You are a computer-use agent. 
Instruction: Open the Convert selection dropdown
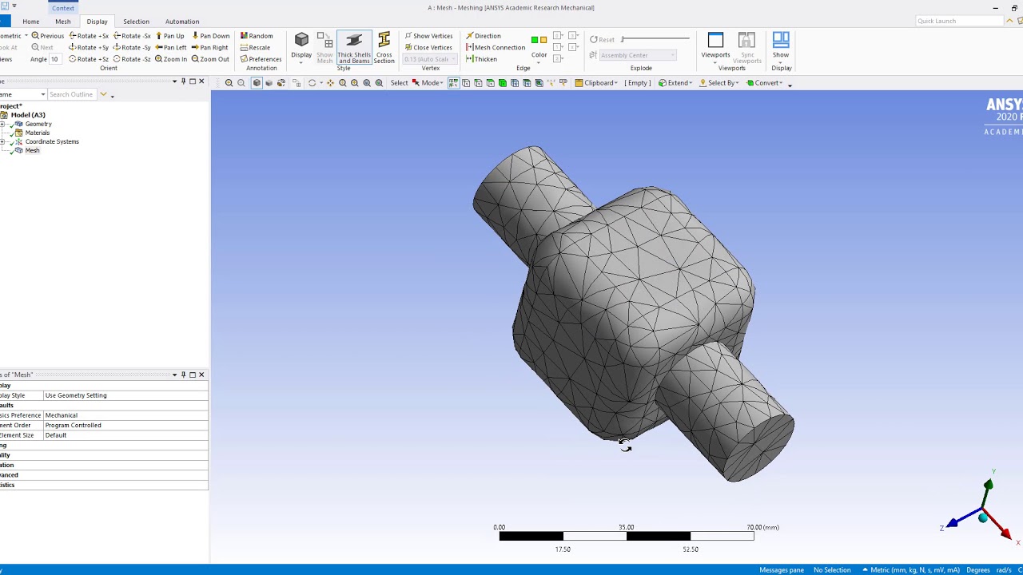tap(765, 83)
